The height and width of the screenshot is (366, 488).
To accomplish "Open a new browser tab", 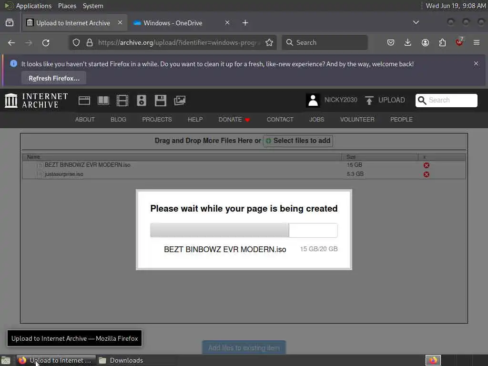I will point(245,23).
